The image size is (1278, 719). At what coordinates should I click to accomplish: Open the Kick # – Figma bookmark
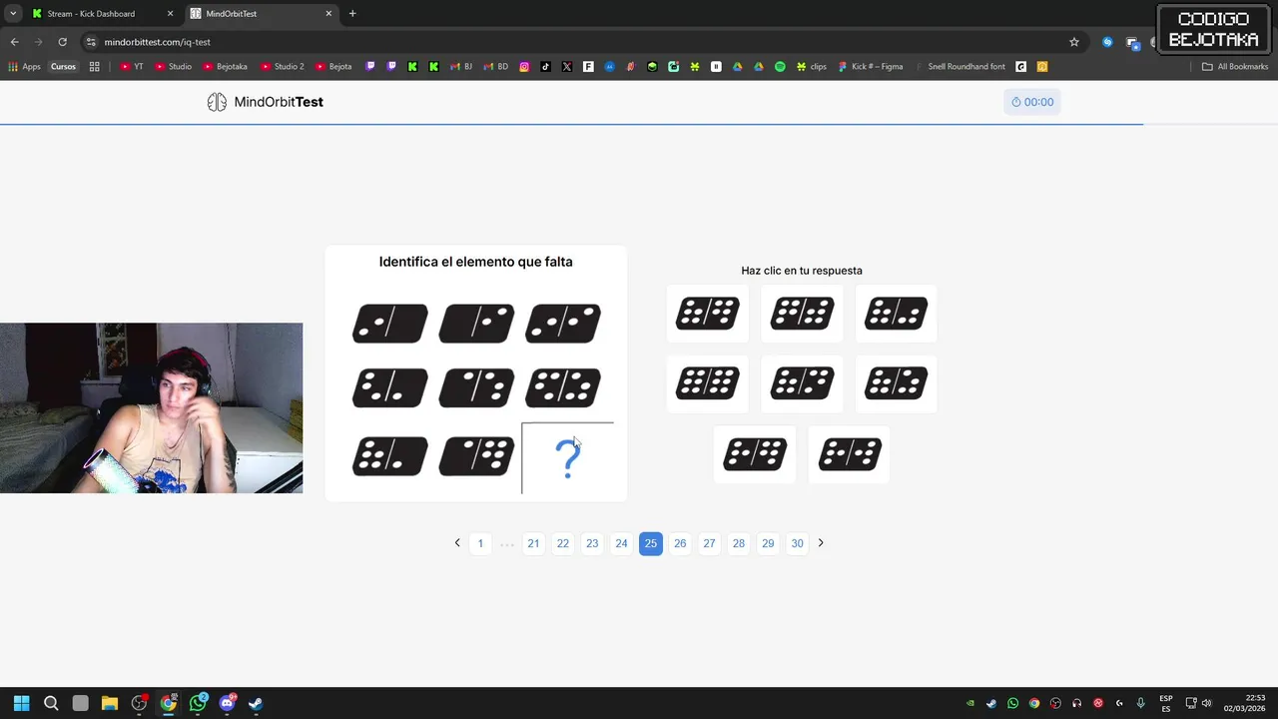click(x=871, y=67)
